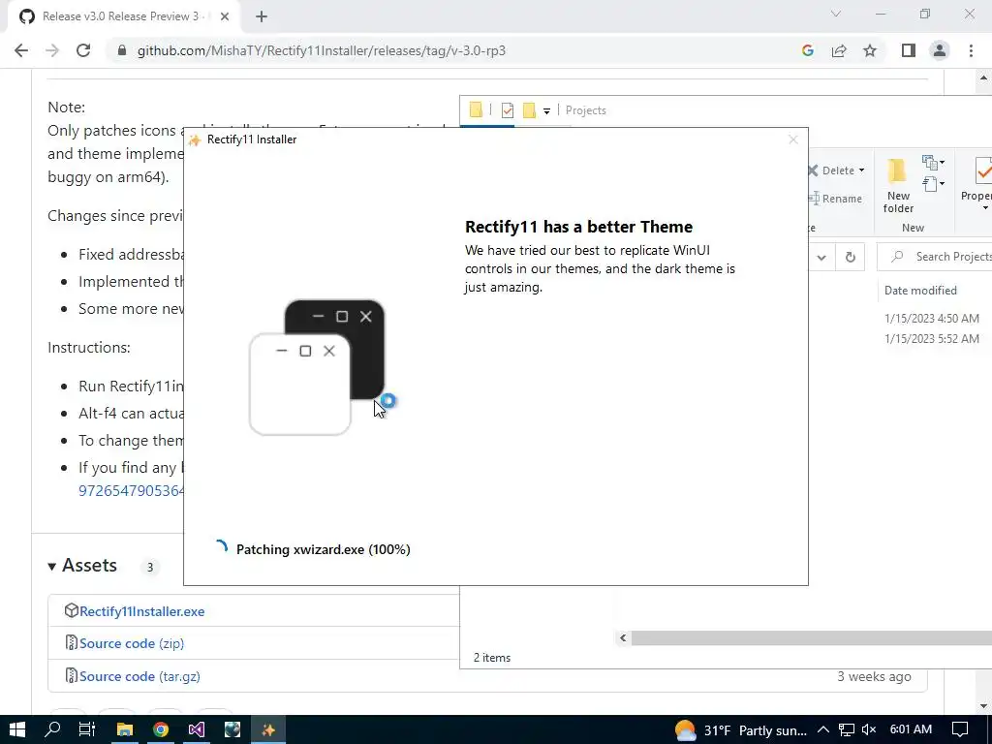992x744 pixels.
Task: Open Task View on taskbar
Action: 86,729
